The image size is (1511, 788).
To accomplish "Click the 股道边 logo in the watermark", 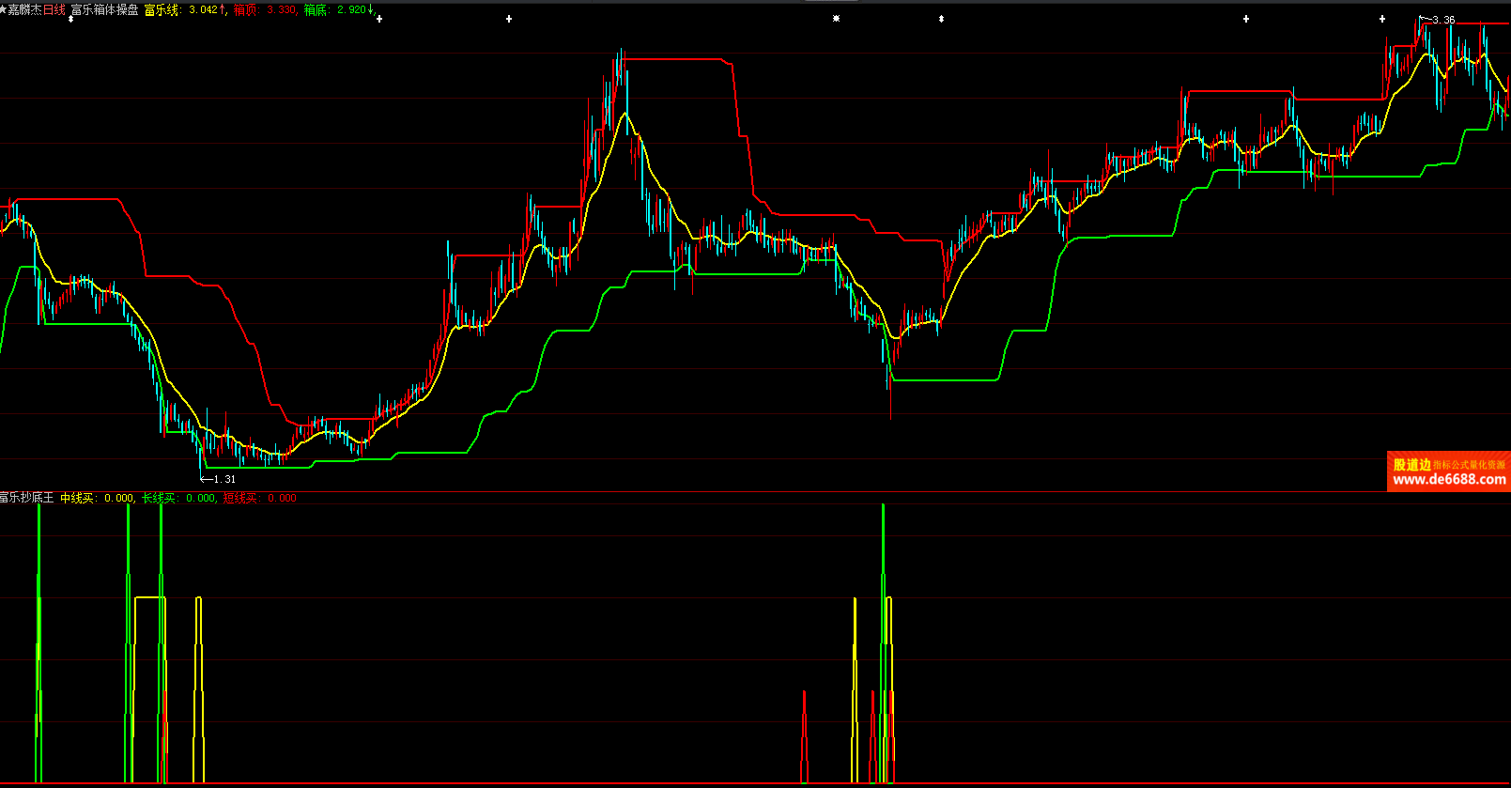I will 1411,465.
